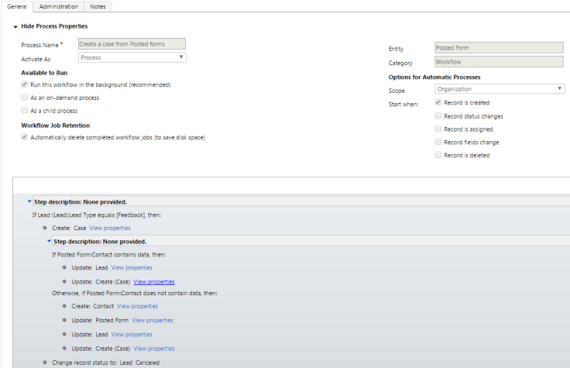
Task: Enable Record fields change checkbox
Action: click(438, 143)
